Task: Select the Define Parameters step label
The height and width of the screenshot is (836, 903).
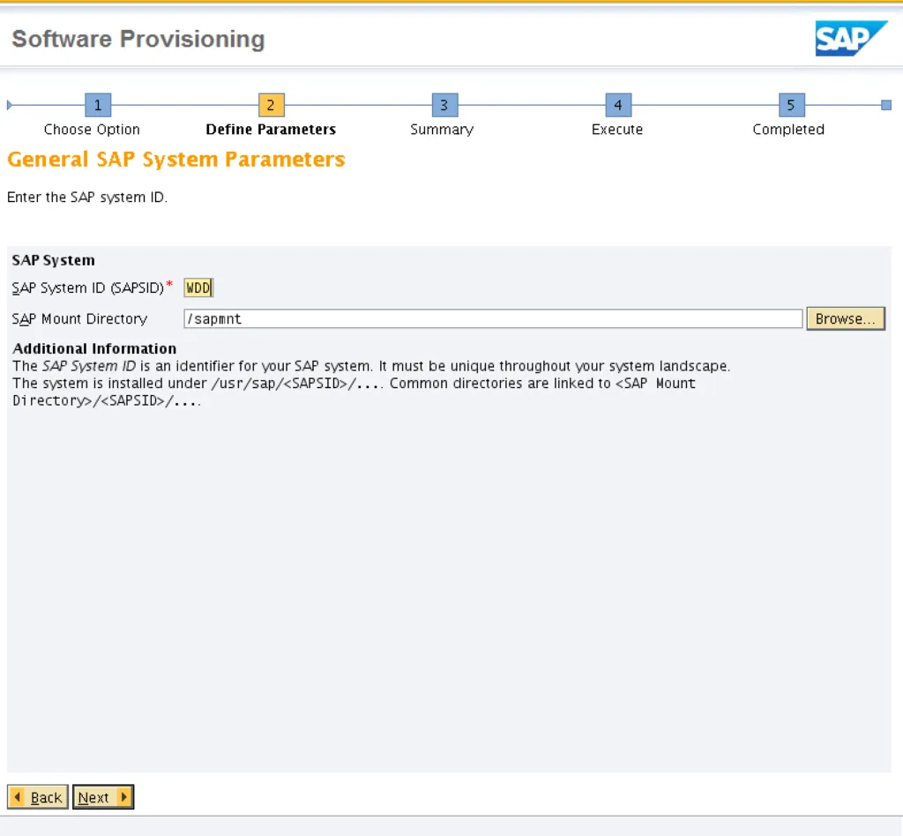Action: (x=271, y=130)
